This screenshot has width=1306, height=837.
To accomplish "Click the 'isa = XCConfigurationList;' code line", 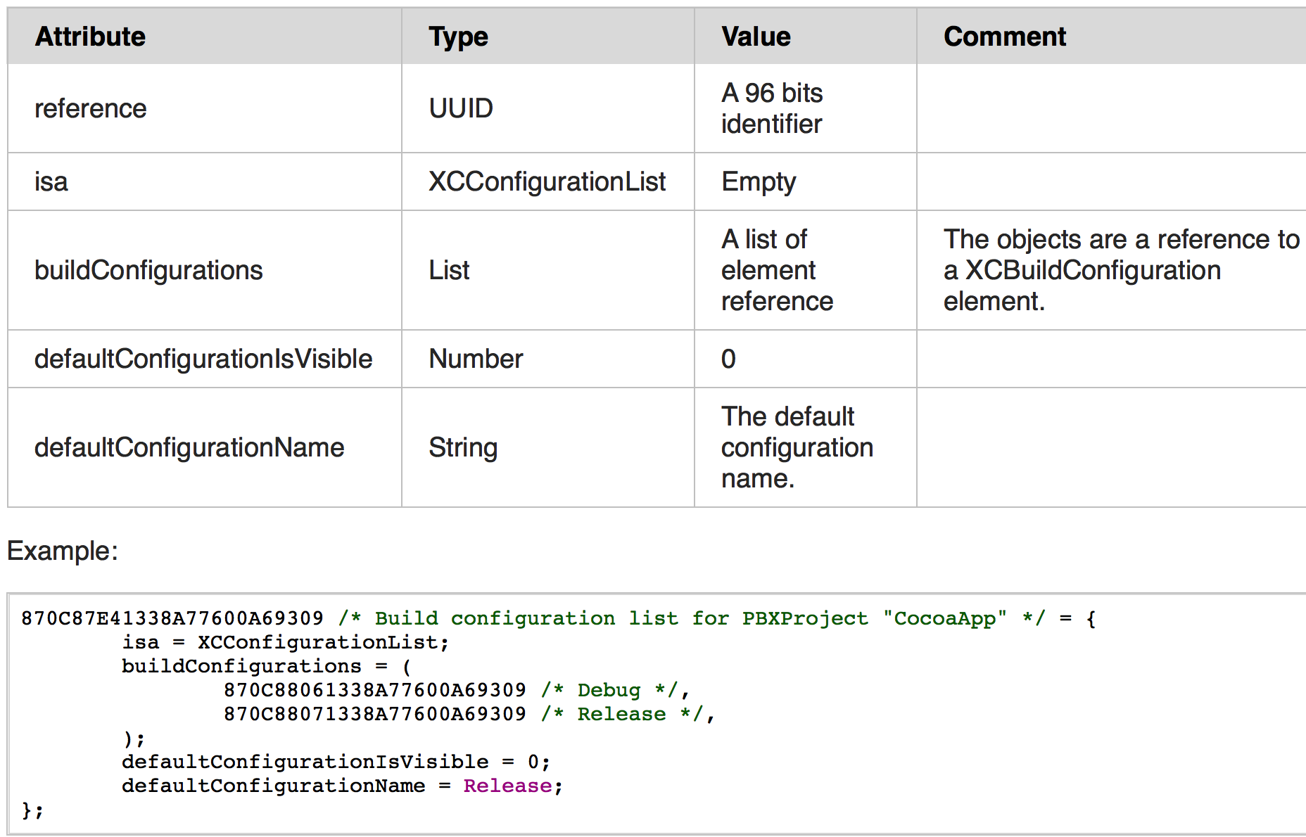I will tap(286, 642).
